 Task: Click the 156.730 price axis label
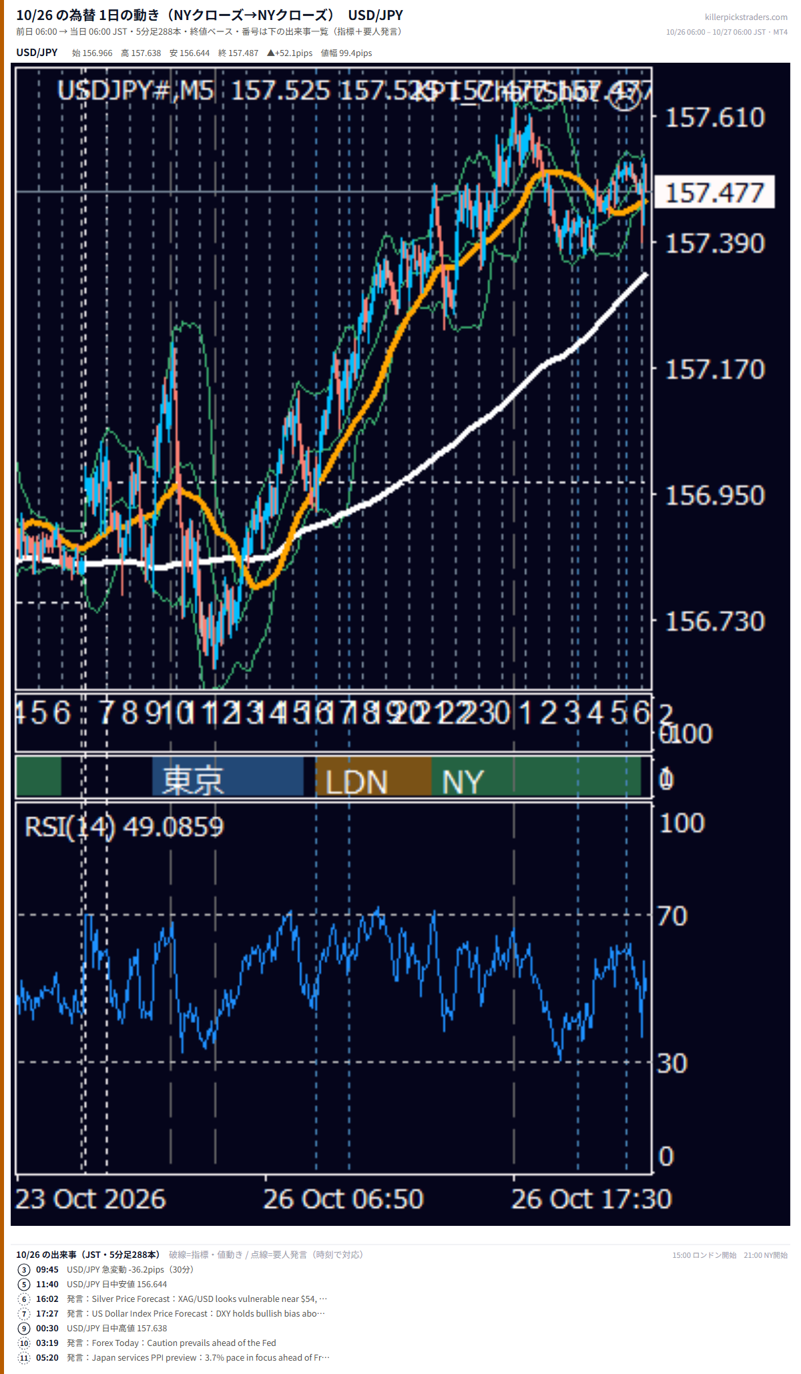click(715, 622)
